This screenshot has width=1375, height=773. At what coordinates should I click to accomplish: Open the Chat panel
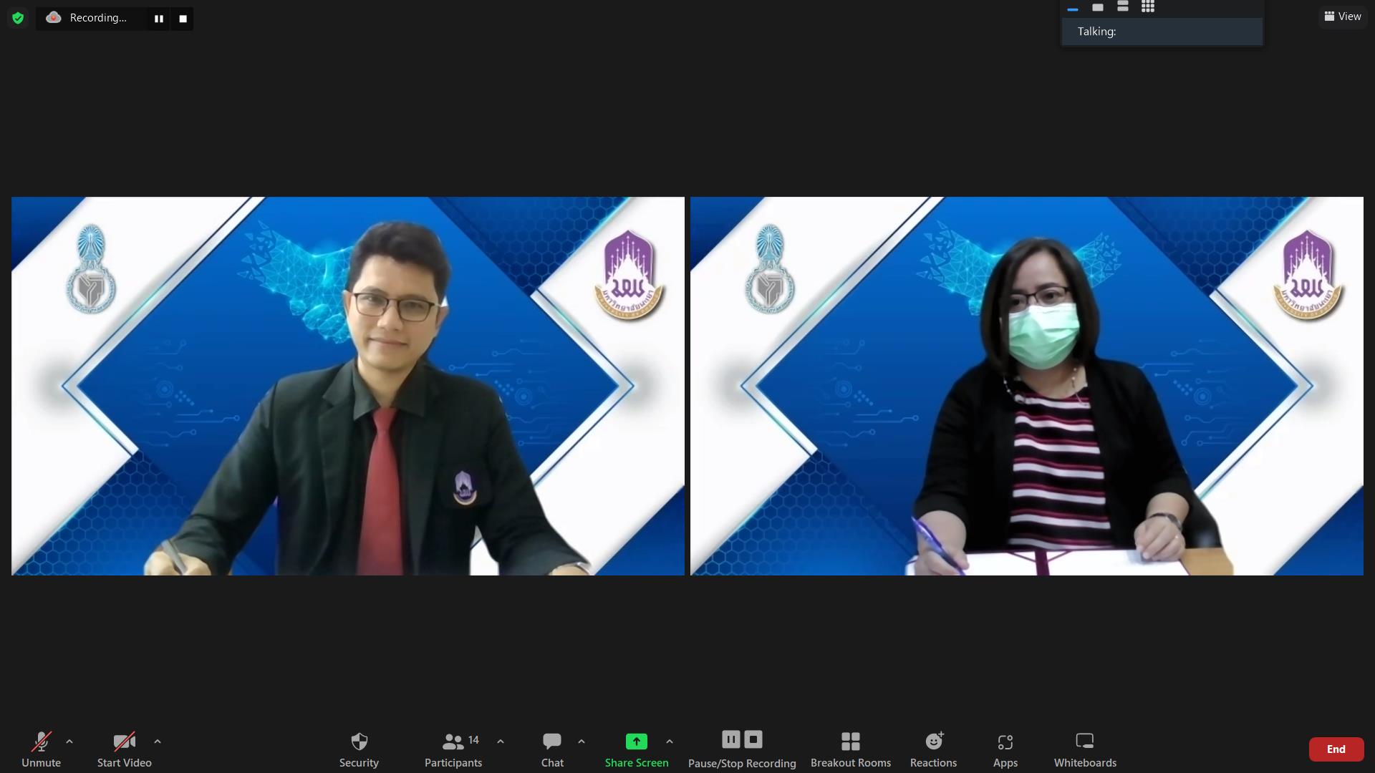pos(552,749)
